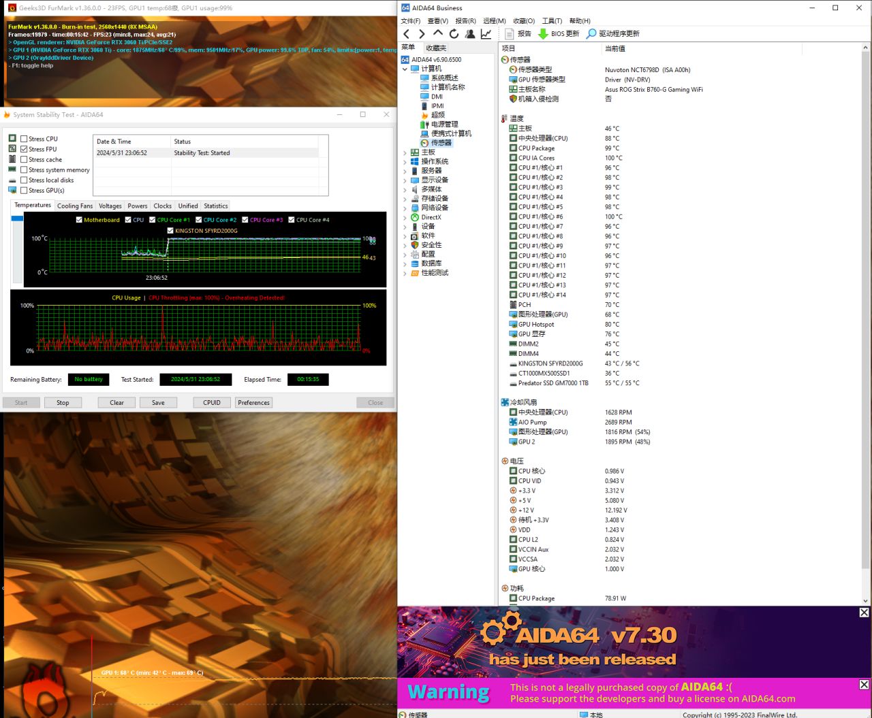Select the 超频 tree item
The image size is (872, 718).
[438, 115]
